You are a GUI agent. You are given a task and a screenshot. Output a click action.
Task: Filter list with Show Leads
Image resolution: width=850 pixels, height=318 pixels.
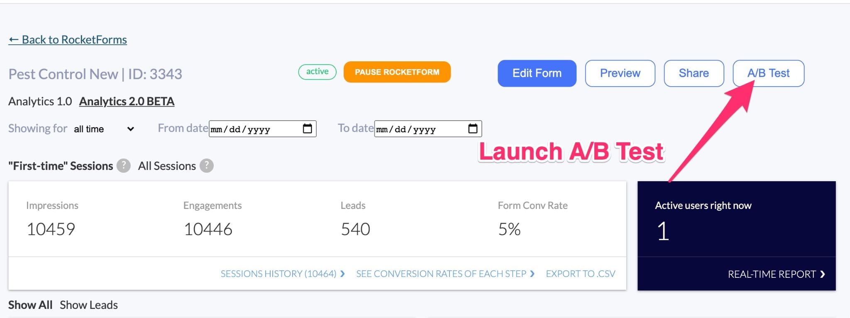(x=89, y=305)
